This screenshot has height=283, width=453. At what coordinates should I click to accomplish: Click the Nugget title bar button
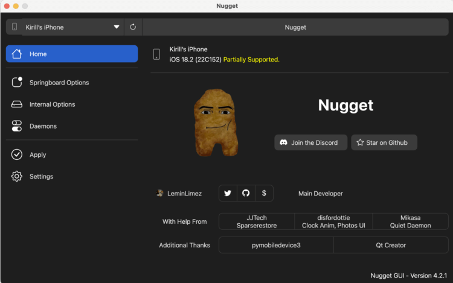(295, 27)
